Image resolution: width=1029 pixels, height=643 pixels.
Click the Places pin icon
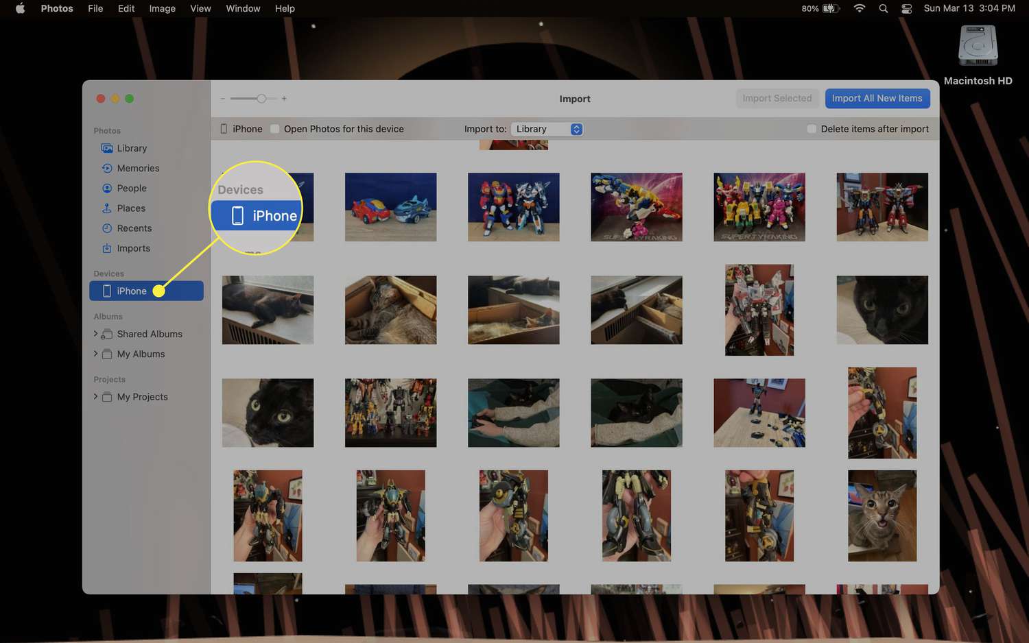tap(107, 208)
